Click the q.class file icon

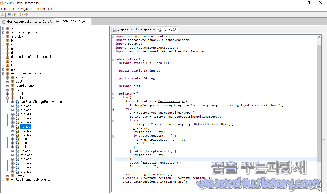pyautogui.click(x=17, y=172)
